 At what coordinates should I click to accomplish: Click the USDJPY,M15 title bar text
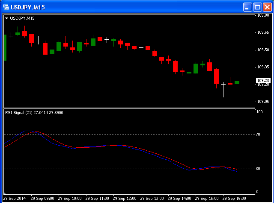27,7
